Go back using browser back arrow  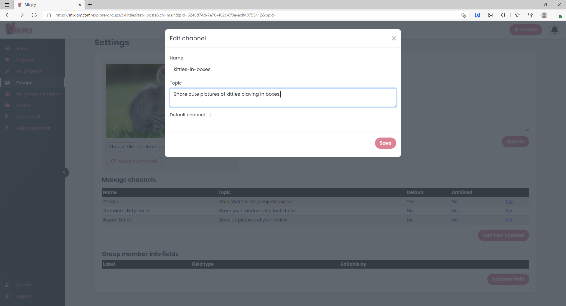(x=8, y=15)
